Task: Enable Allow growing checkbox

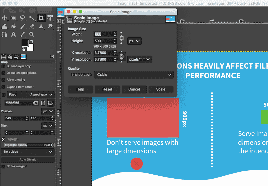Action: click(3, 80)
